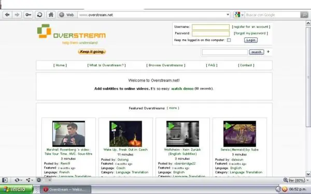Click the Opera icon on taskbar button

46,189
